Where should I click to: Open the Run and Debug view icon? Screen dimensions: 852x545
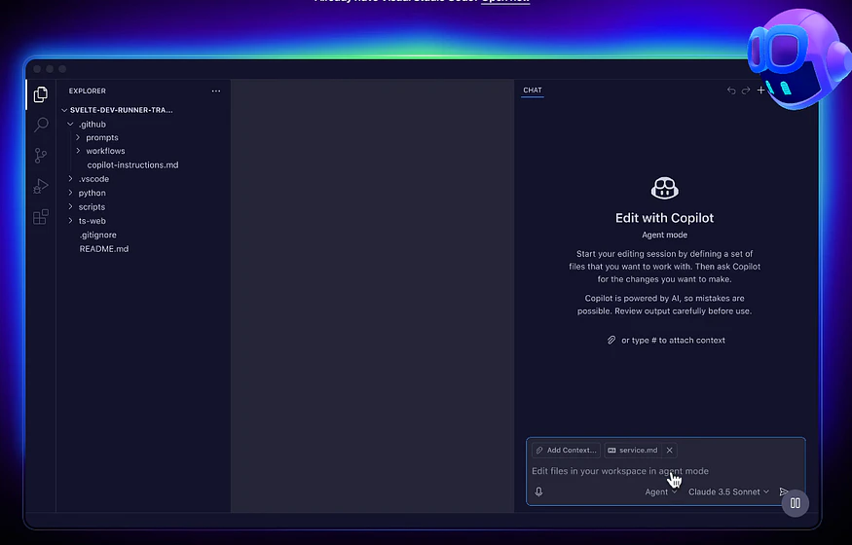point(41,186)
